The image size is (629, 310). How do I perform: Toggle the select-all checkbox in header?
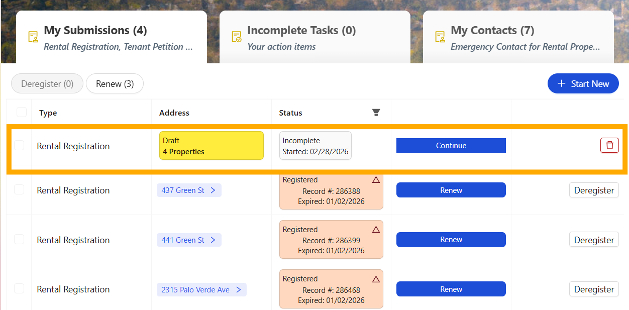(22, 112)
